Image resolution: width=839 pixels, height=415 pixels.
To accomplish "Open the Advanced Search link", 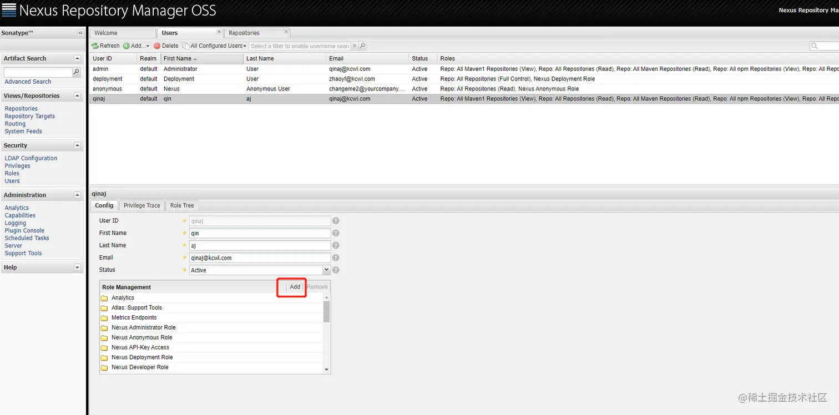I will pos(28,82).
